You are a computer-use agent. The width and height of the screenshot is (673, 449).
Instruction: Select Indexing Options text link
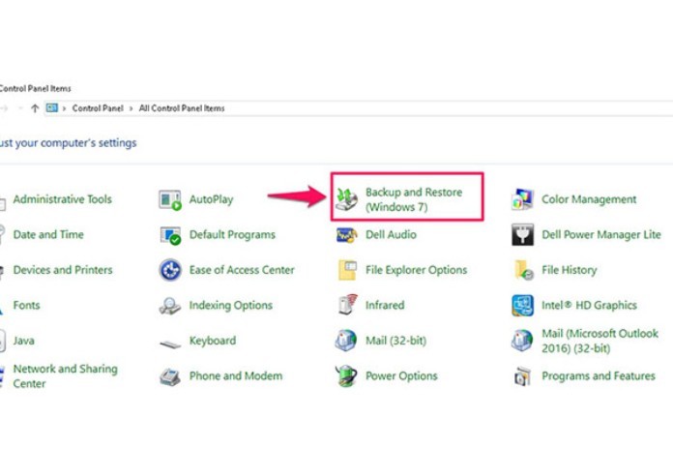(x=231, y=305)
